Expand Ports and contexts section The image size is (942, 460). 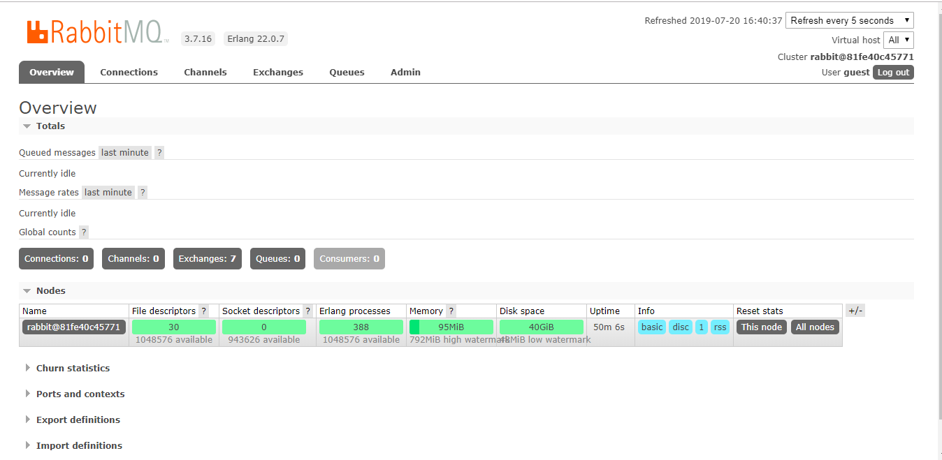click(x=80, y=394)
